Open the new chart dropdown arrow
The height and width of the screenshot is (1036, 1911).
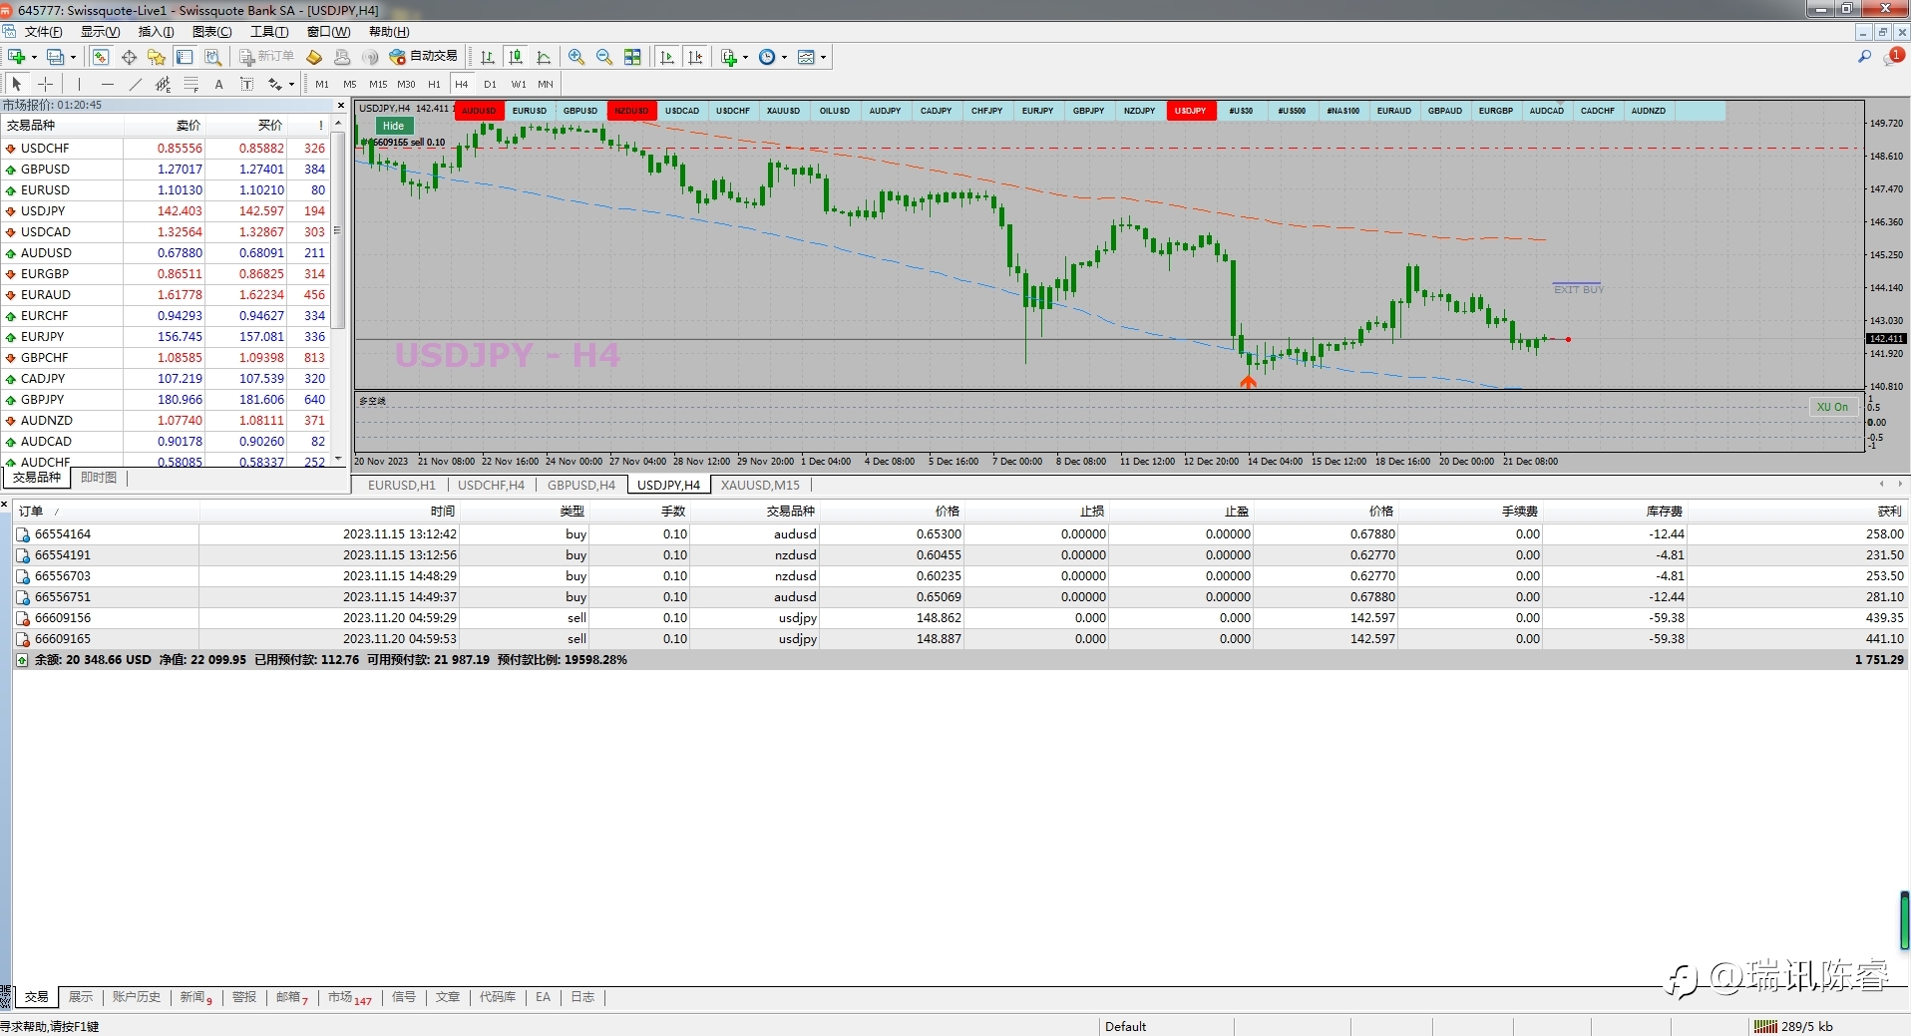(x=35, y=57)
